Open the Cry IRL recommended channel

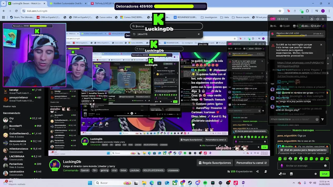coord(22,120)
